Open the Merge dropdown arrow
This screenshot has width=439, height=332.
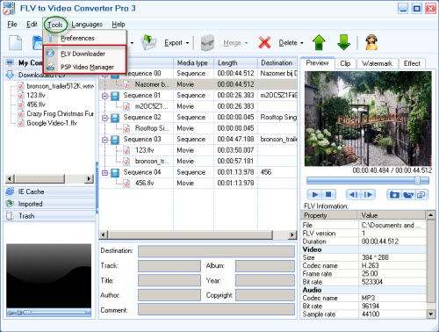click(246, 43)
